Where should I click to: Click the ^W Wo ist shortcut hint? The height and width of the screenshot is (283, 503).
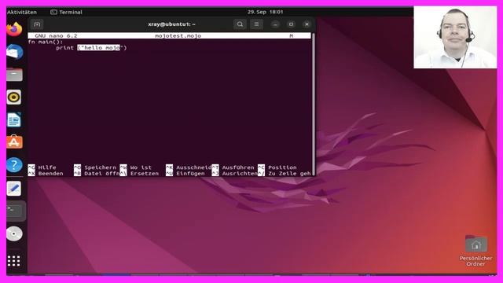136,167
